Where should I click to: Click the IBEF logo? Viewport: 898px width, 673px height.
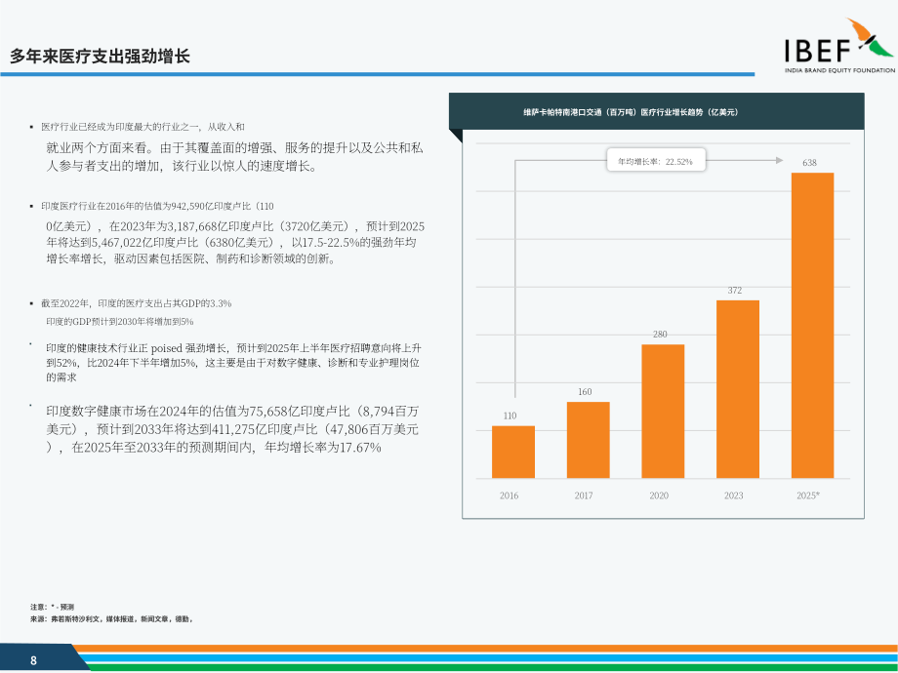point(839,45)
